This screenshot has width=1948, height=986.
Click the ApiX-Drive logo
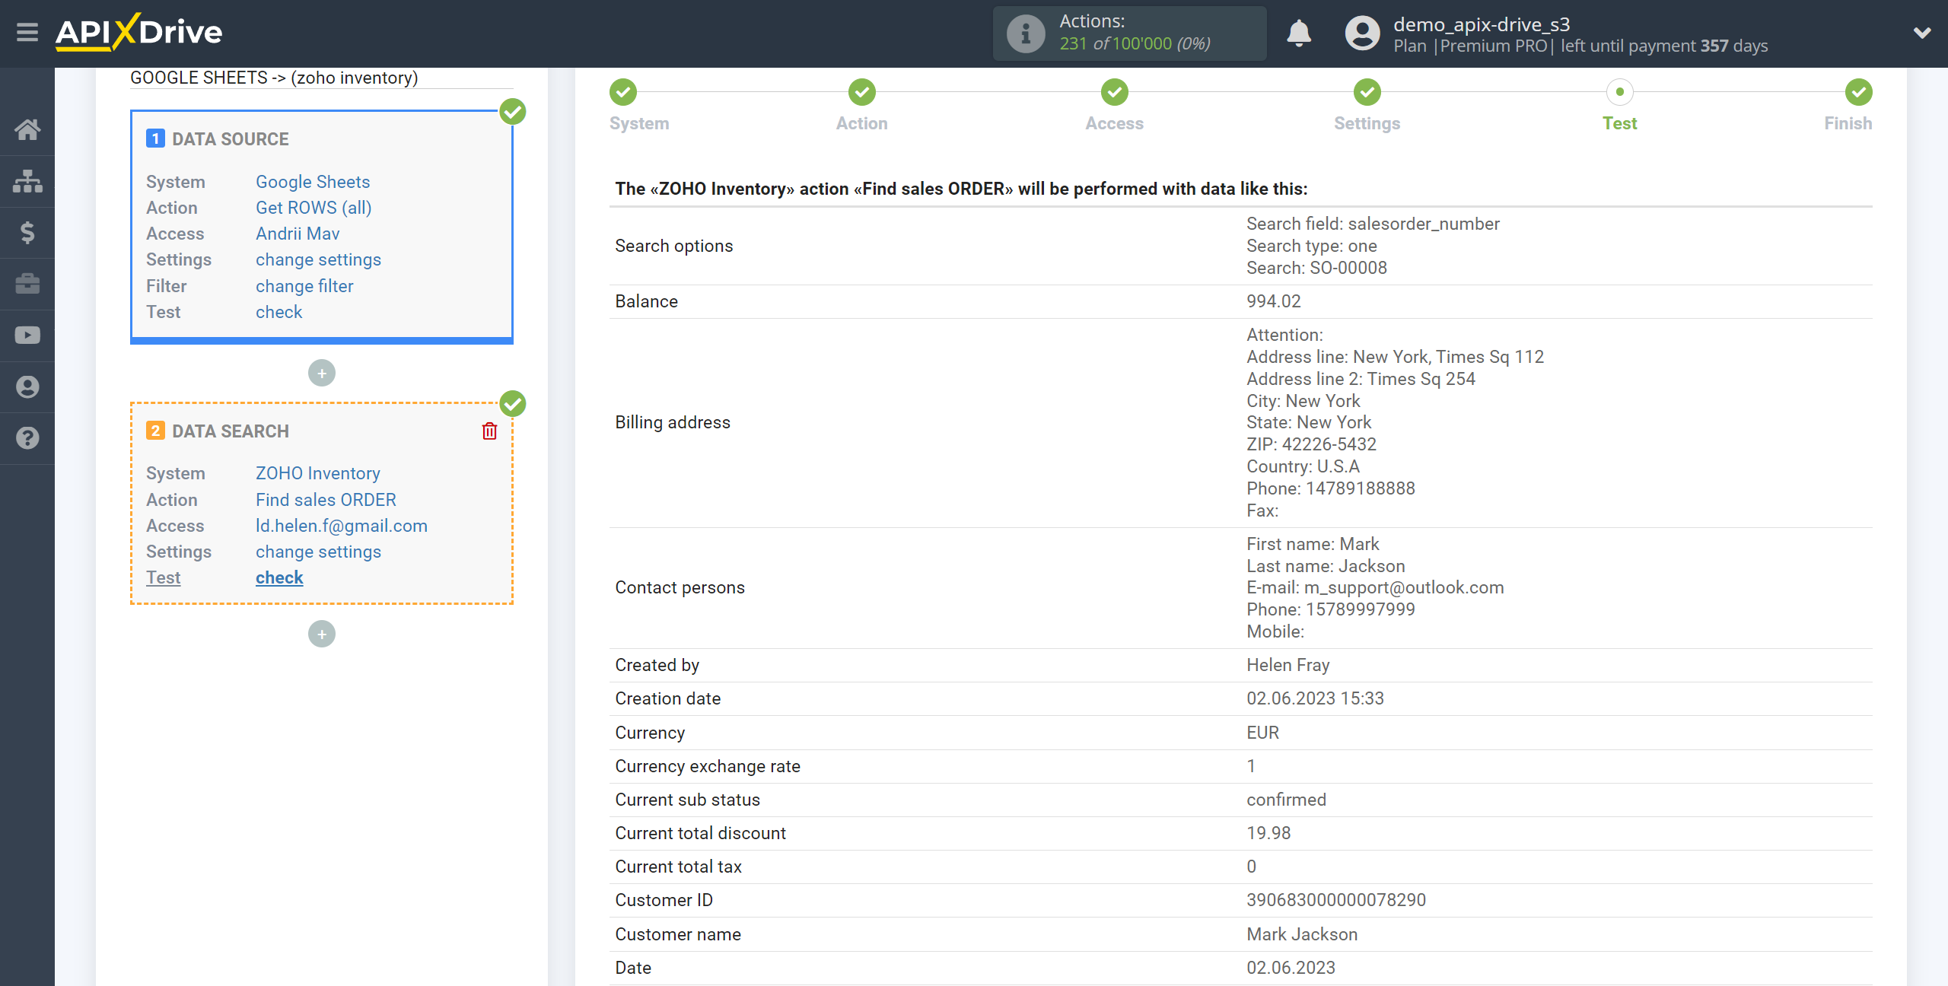click(x=138, y=32)
